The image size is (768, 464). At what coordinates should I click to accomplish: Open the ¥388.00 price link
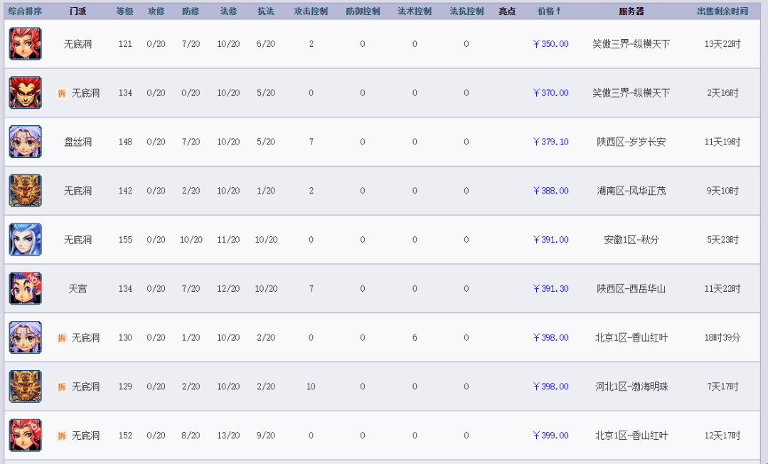point(550,191)
